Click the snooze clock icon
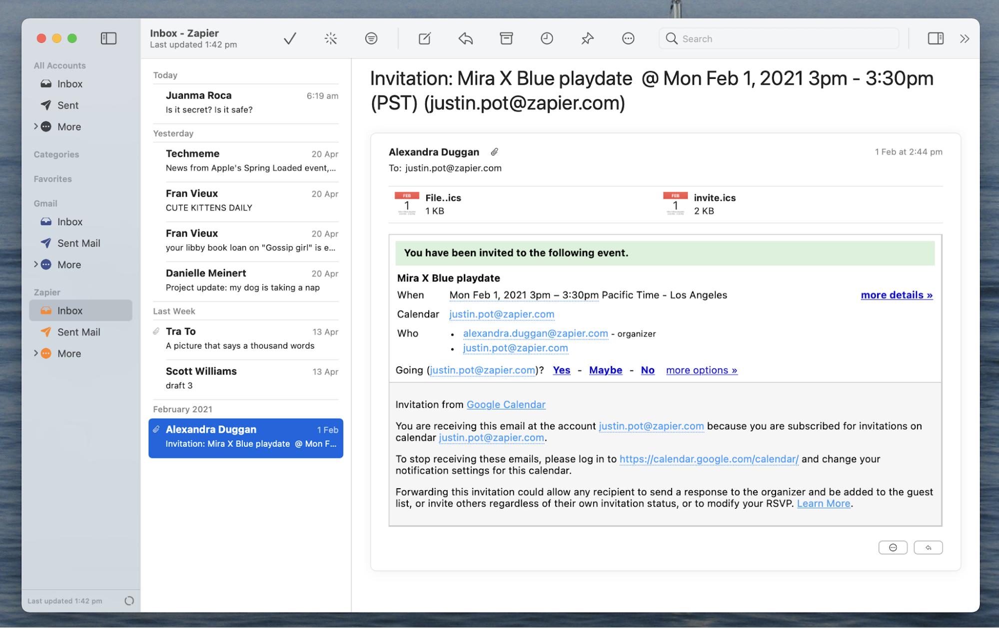Screen dimensions: 999x628 547,38
